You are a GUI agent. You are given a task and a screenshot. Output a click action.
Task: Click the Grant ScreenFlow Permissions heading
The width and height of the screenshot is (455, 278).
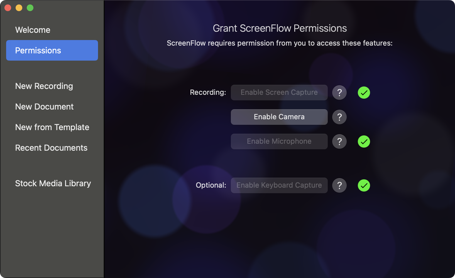[280, 28]
